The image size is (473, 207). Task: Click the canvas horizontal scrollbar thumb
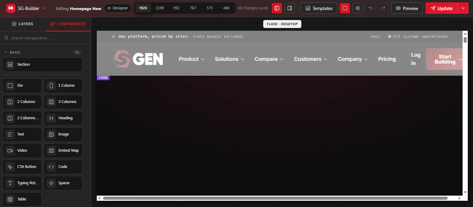[x=275, y=198]
